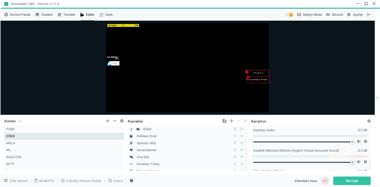Open Kulaklık Mikrofon gear settings
This screenshot has width=380, height=187.
(365, 162)
